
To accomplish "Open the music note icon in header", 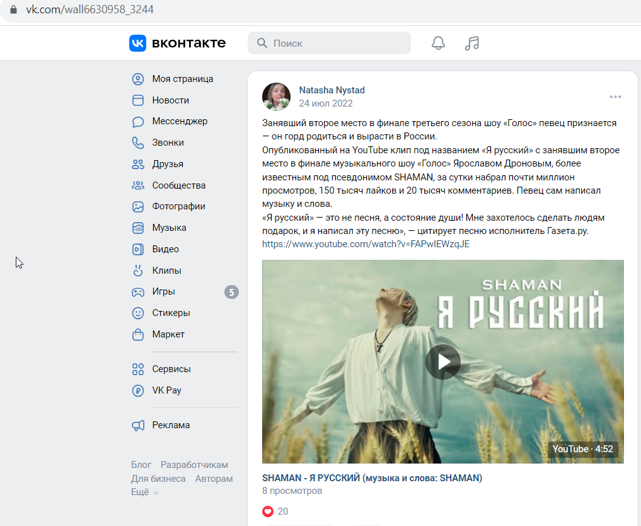I will click(471, 43).
